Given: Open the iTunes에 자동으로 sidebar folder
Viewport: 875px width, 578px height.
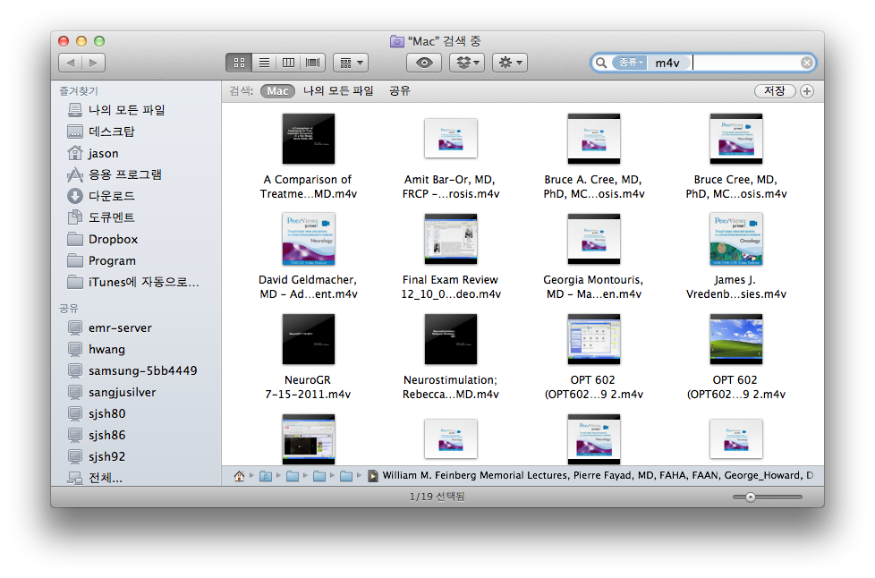Looking at the screenshot, I should point(143,283).
